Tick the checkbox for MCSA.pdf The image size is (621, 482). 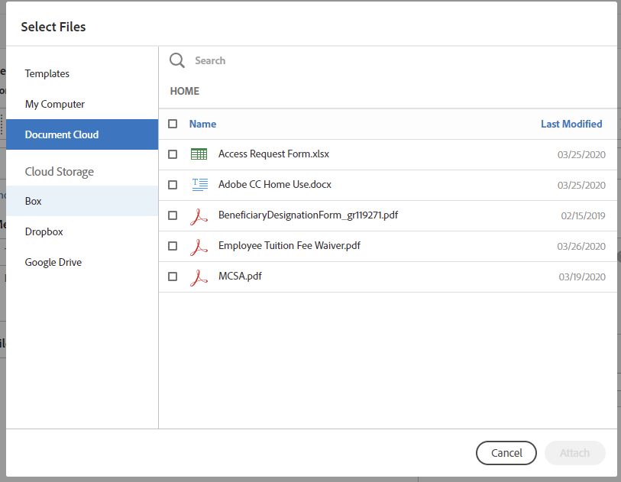tap(173, 277)
